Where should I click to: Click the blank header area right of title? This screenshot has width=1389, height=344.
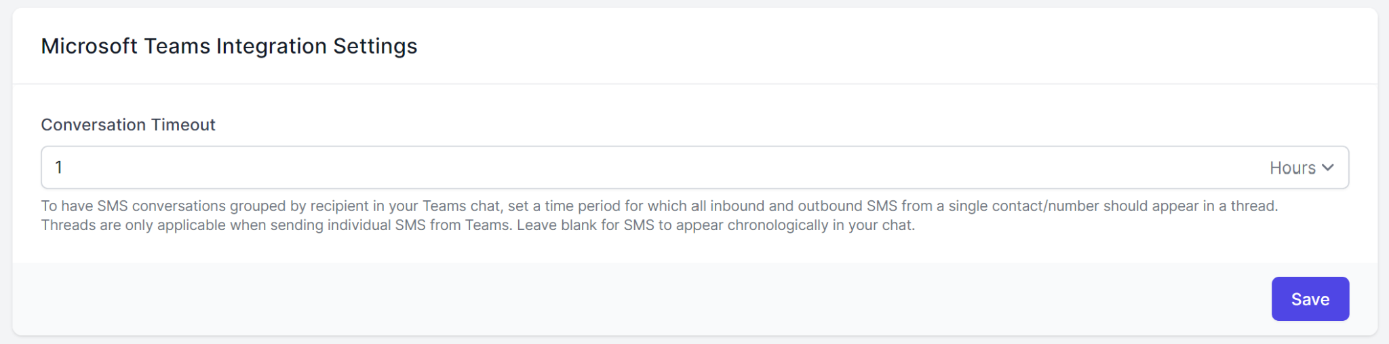pyautogui.click(x=882, y=46)
